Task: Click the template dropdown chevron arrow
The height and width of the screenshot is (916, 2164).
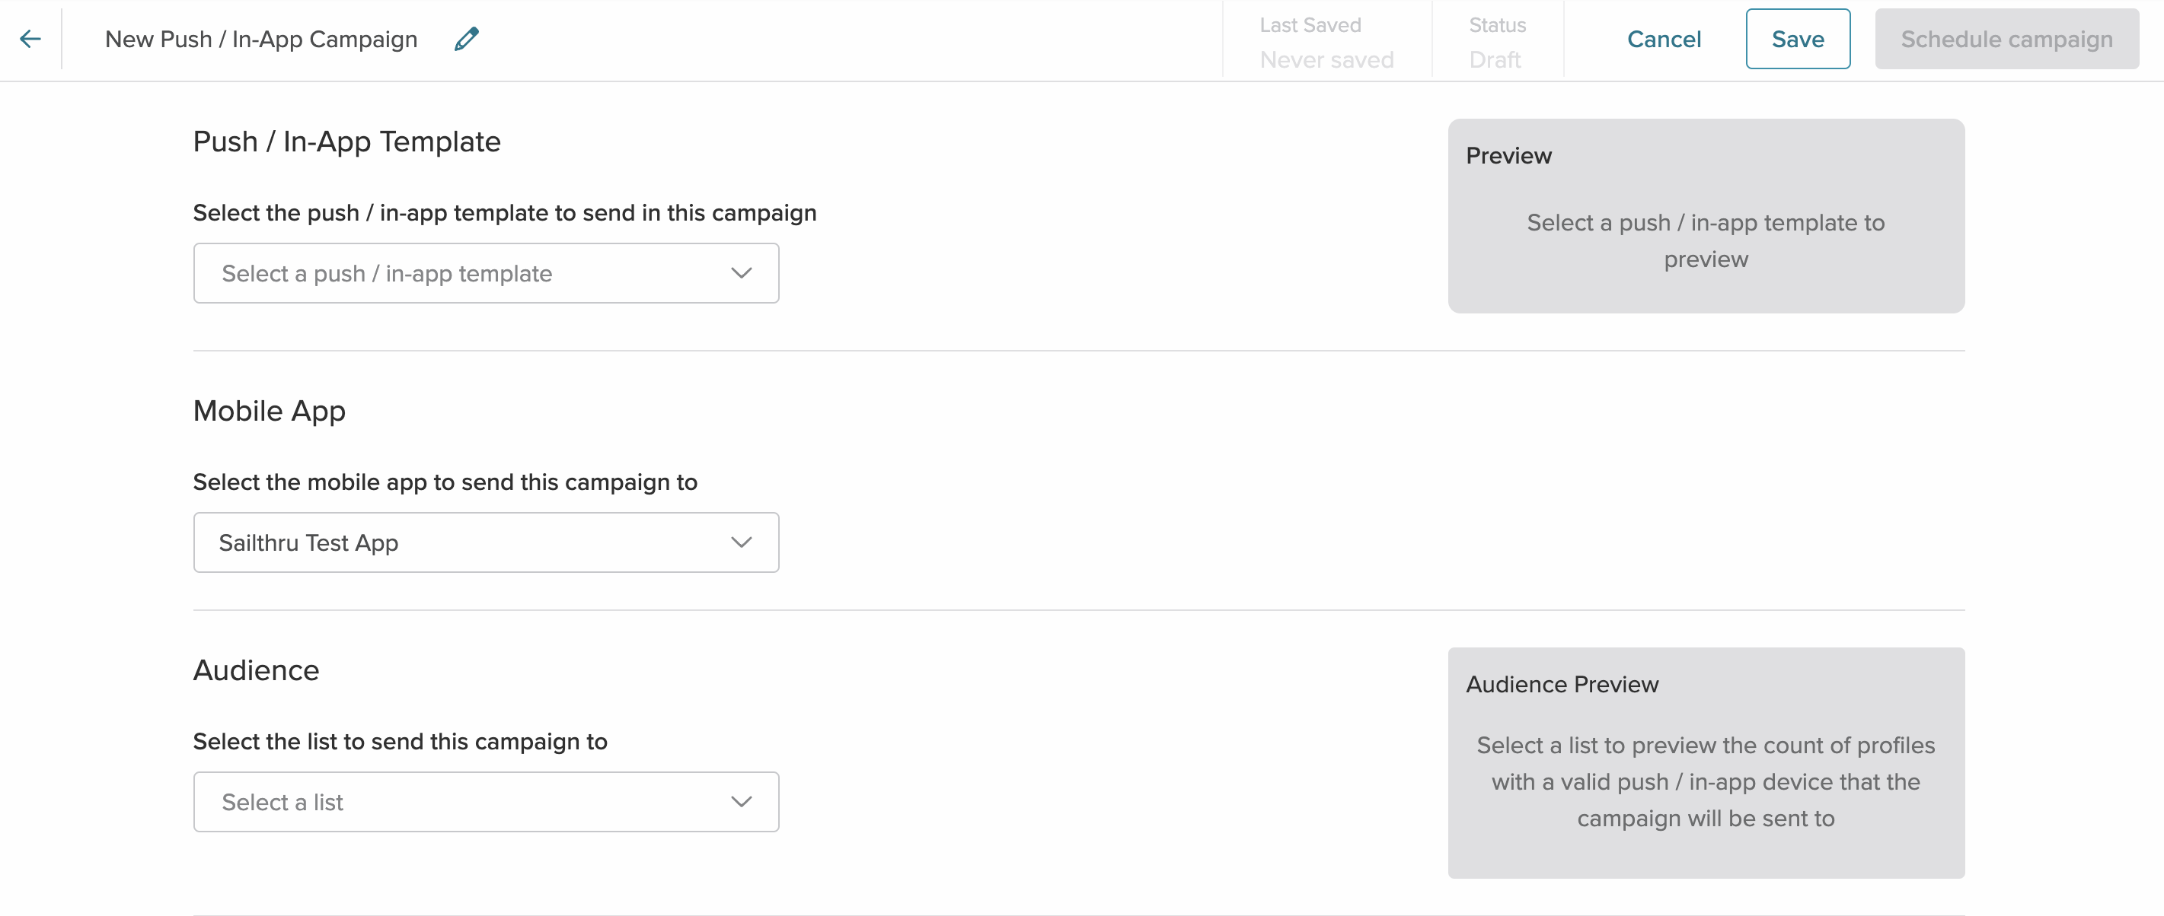Action: pyautogui.click(x=741, y=273)
